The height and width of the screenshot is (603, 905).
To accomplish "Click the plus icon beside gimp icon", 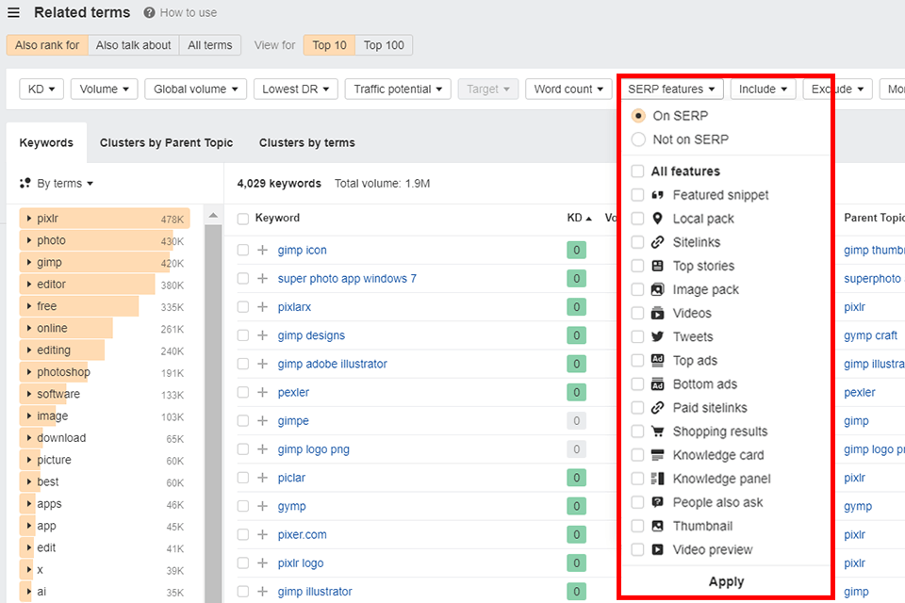I will coord(263,250).
